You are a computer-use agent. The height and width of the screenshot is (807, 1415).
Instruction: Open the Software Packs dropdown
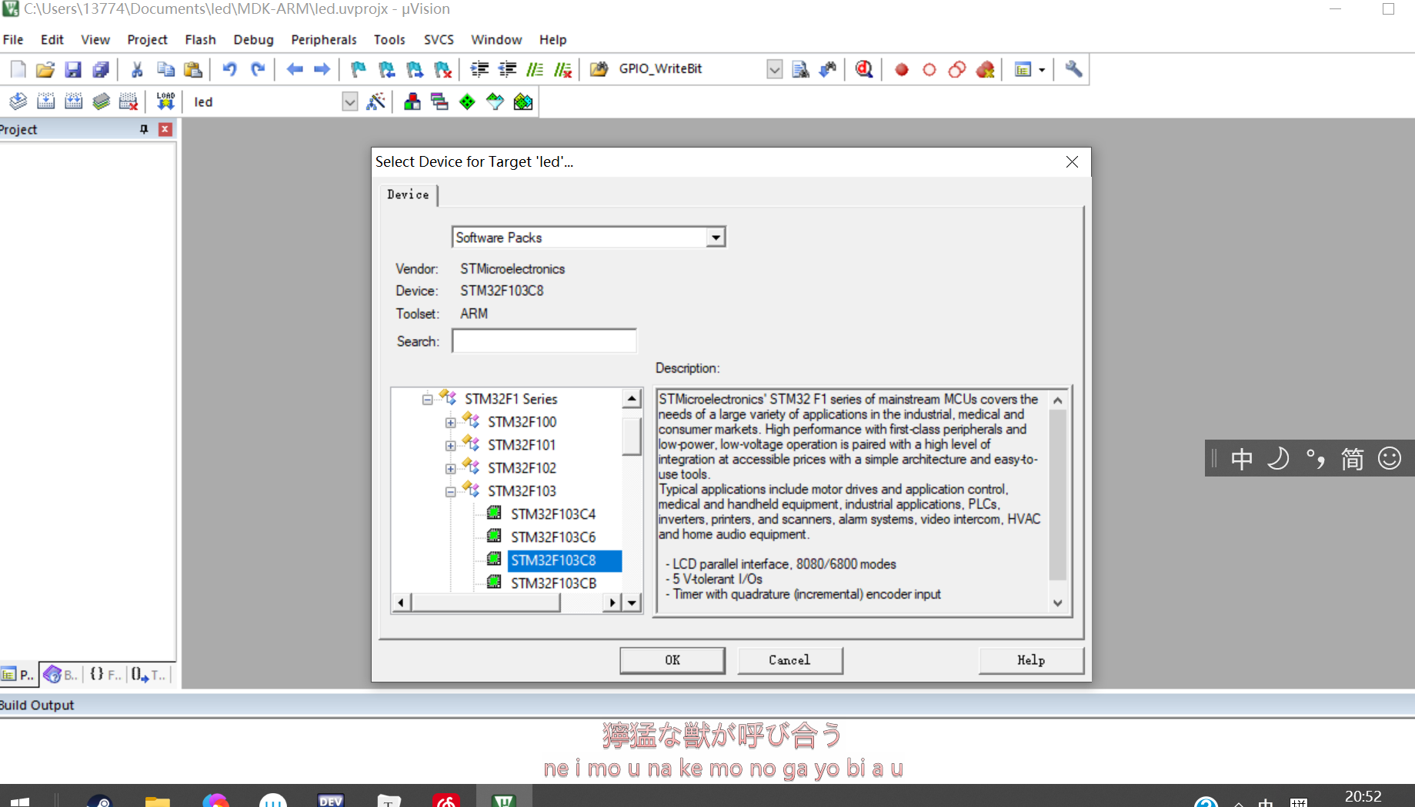coord(716,237)
